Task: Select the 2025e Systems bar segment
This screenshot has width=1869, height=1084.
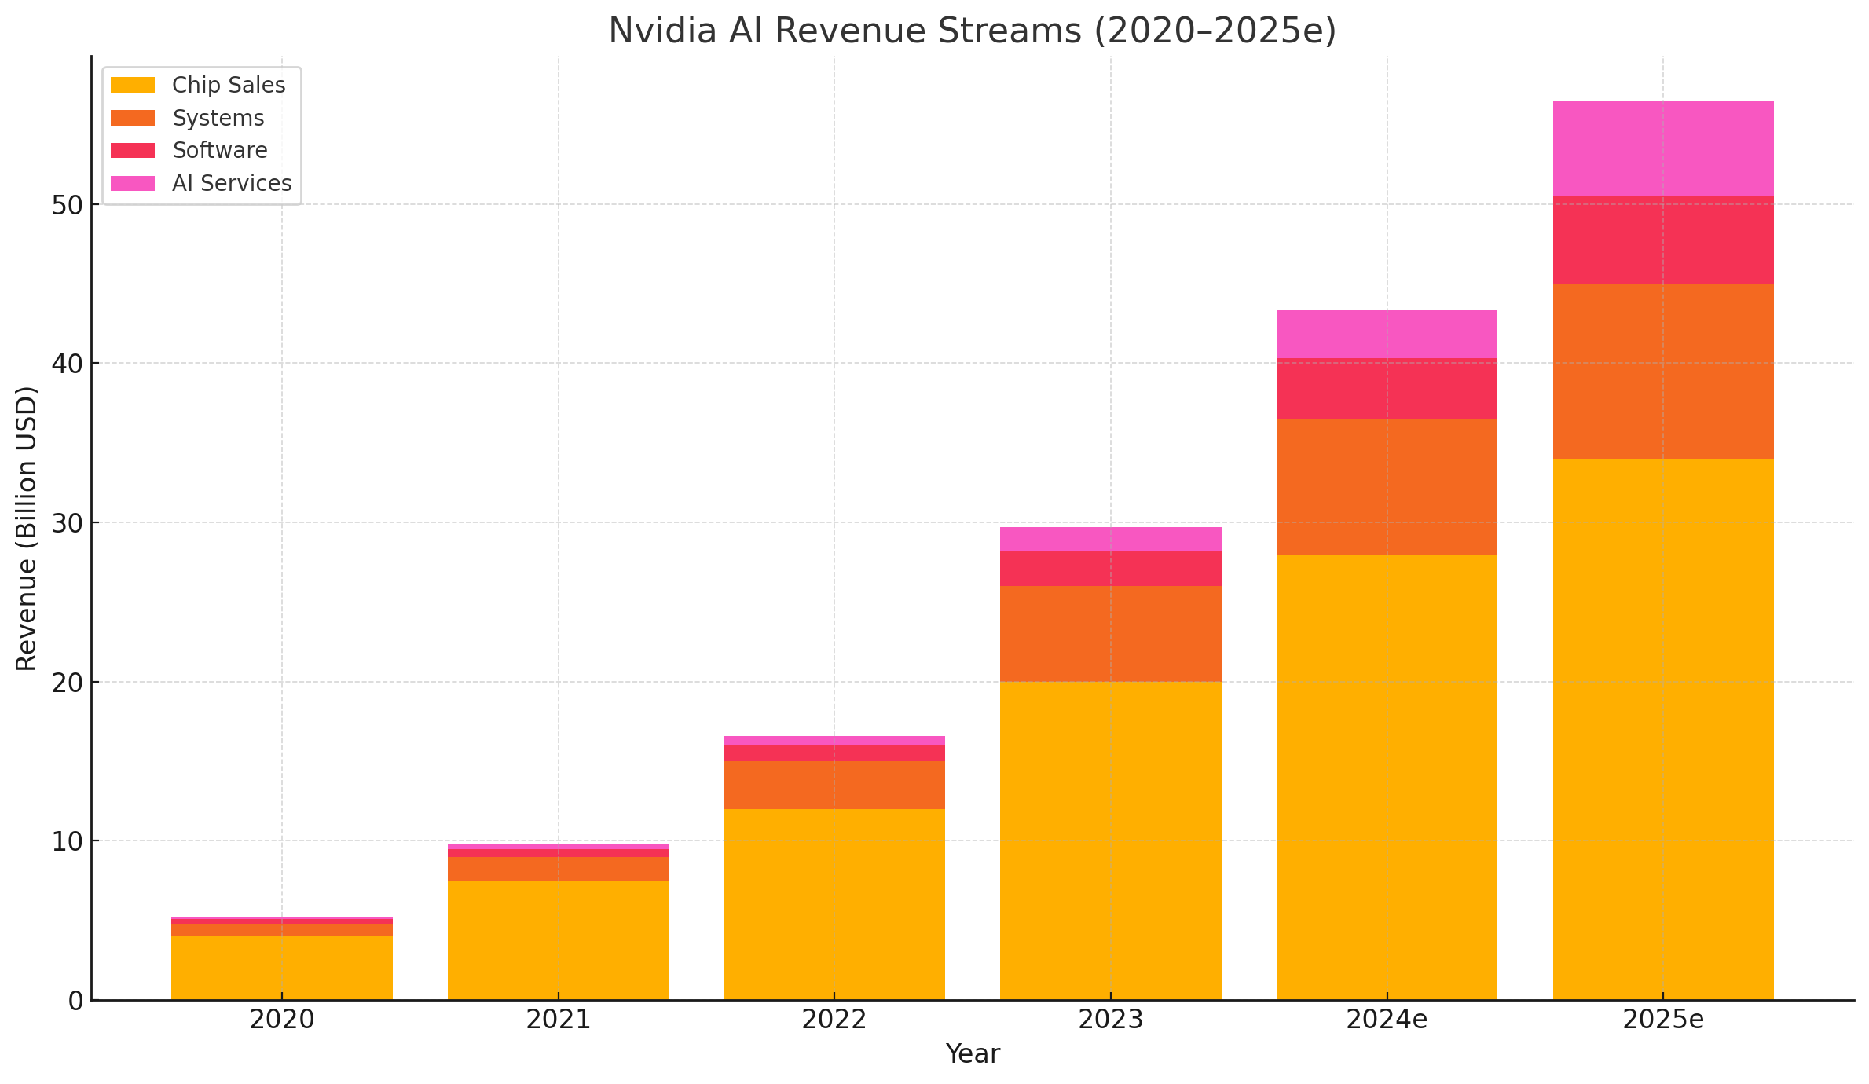Action: click(x=1663, y=371)
